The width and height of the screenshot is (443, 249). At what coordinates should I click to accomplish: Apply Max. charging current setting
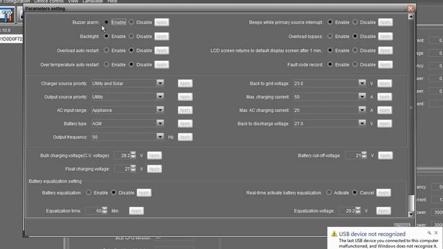pyautogui.click(x=385, y=97)
